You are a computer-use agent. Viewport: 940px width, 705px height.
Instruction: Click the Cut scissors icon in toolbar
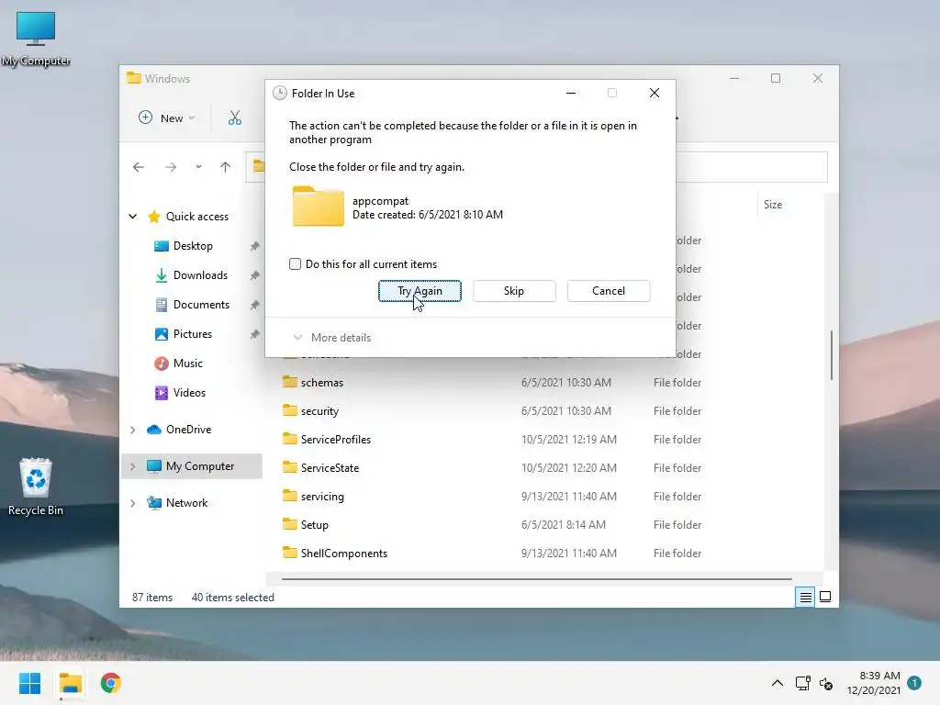click(x=234, y=117)
